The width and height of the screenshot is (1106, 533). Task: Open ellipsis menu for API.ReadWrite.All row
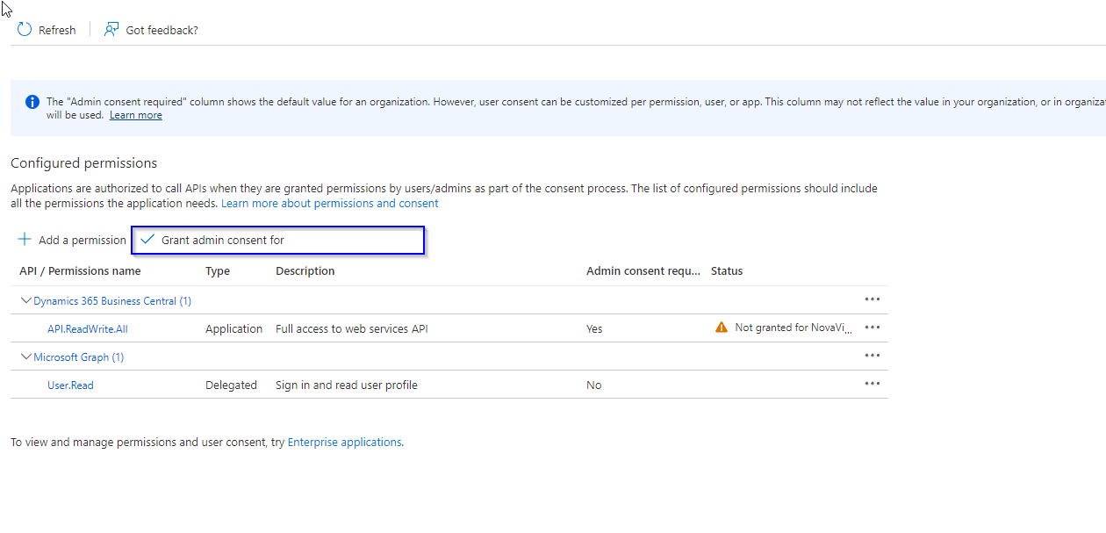point(872,328)
